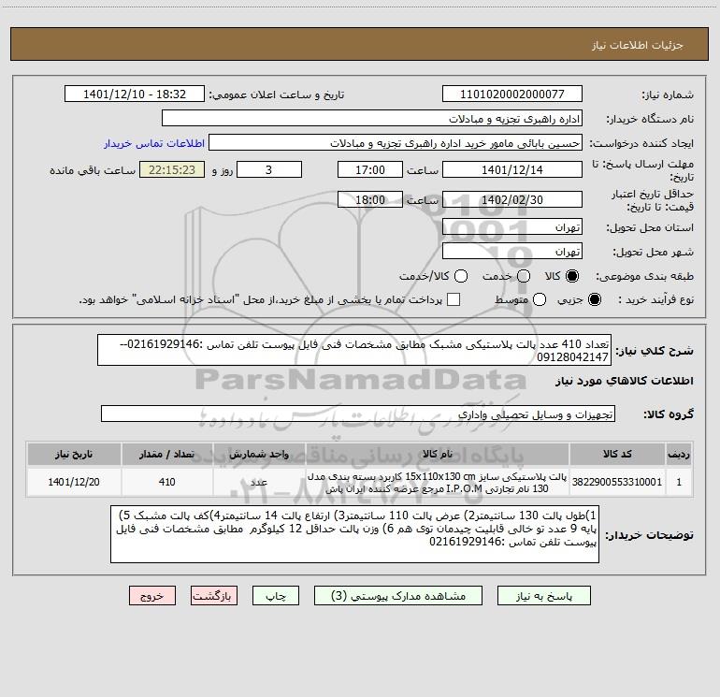Select the خدمت radio button
Image resolution: width=720 pixels, height=697 pixels.
click(x=524, y=276)
